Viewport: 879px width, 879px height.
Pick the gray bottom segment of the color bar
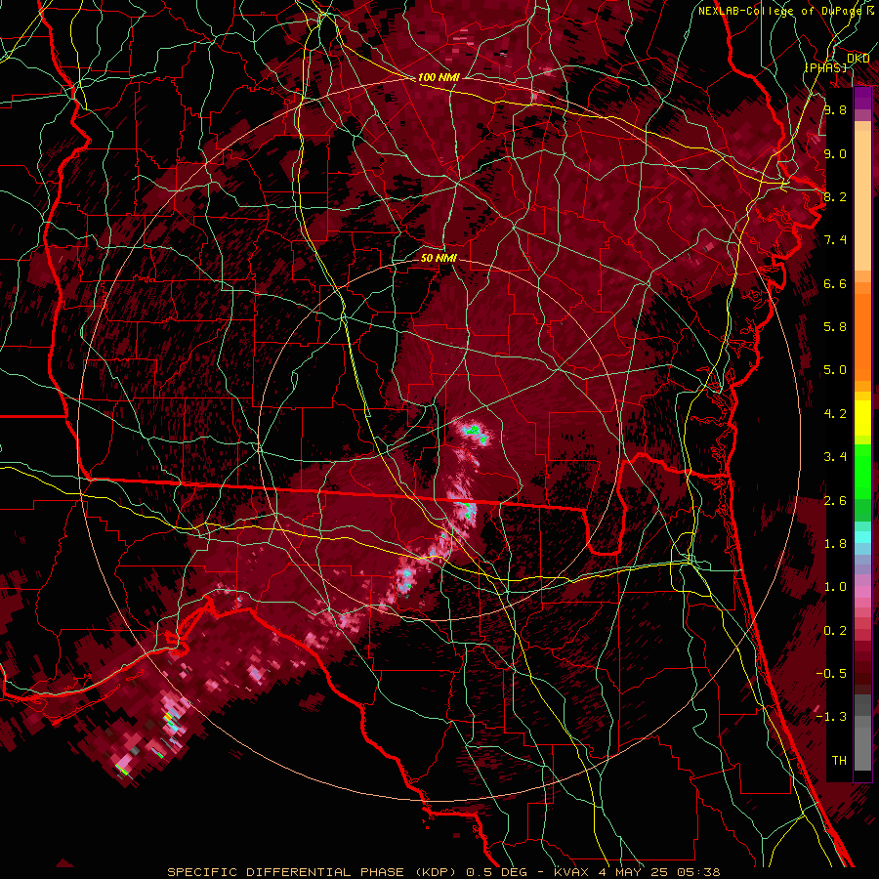coord(862,732)
